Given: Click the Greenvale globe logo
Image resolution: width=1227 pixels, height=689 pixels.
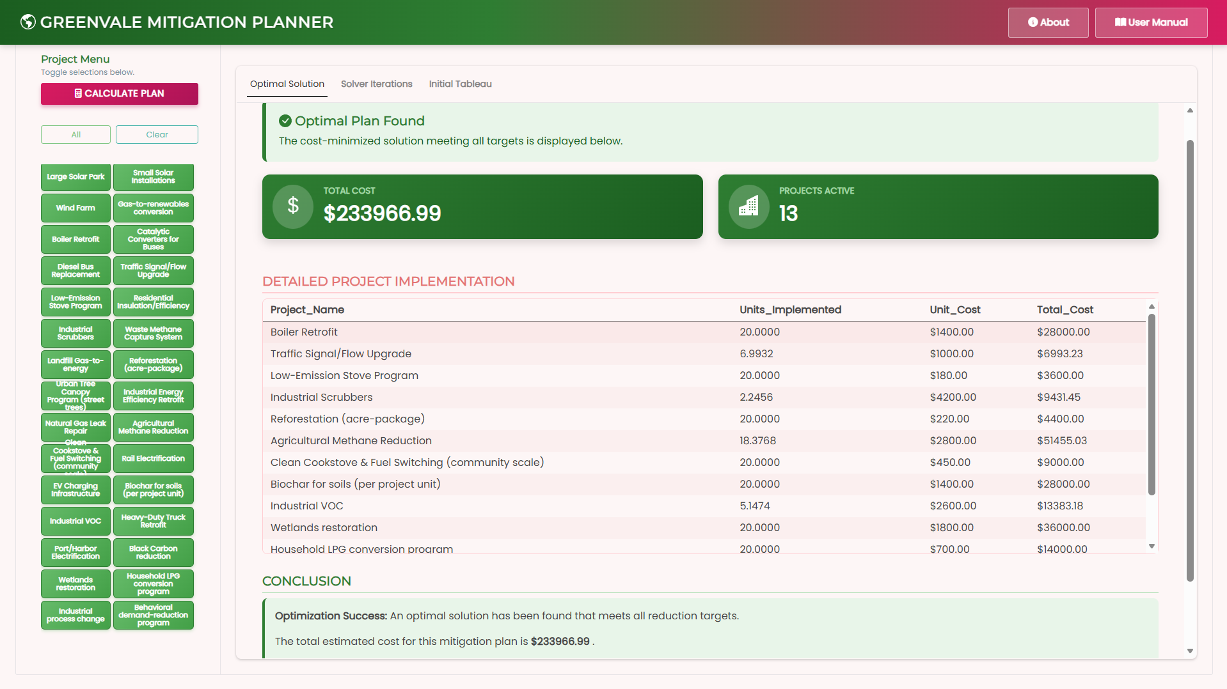Looking at the screenshot, I should click(27, 21).
